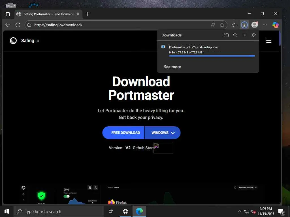Screen dimensions: 290x217
Task: Activate Read aloud icon in address bar
Action: coord(213,25)
